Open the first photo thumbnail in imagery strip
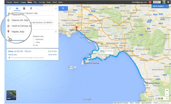The height and width of the screenshot is (104, 171). pos(156,99)
